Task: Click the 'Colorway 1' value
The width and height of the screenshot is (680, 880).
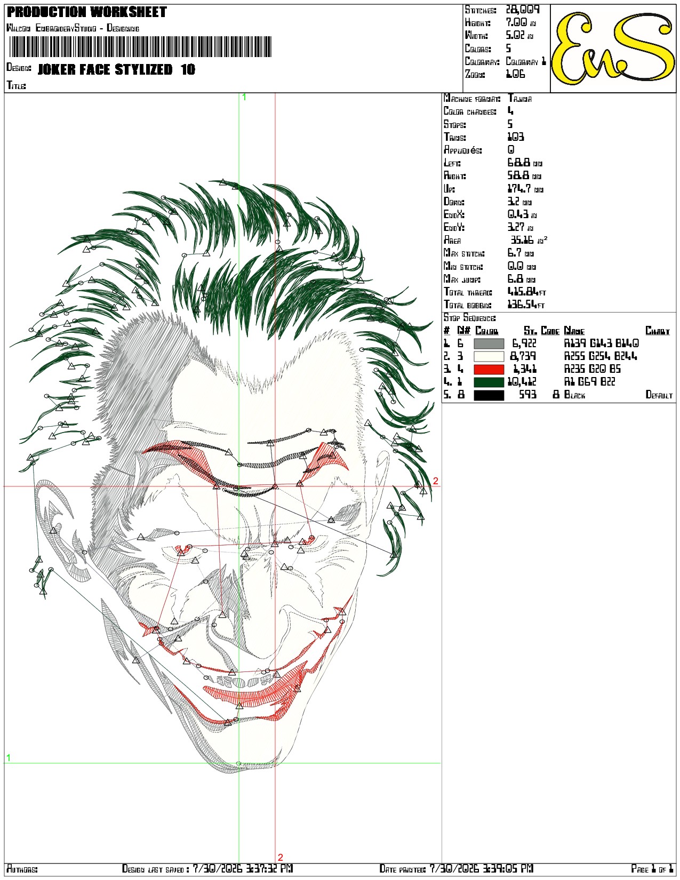Action: (x=526, y=61)
